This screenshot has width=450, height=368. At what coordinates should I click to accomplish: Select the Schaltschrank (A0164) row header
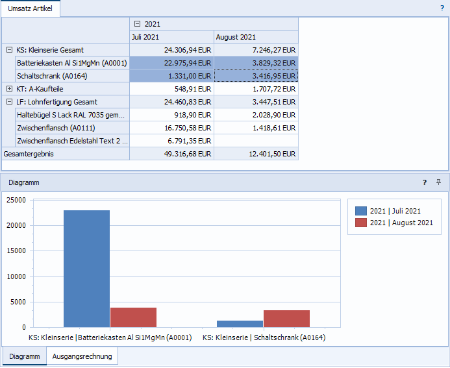tap(71, 76)
